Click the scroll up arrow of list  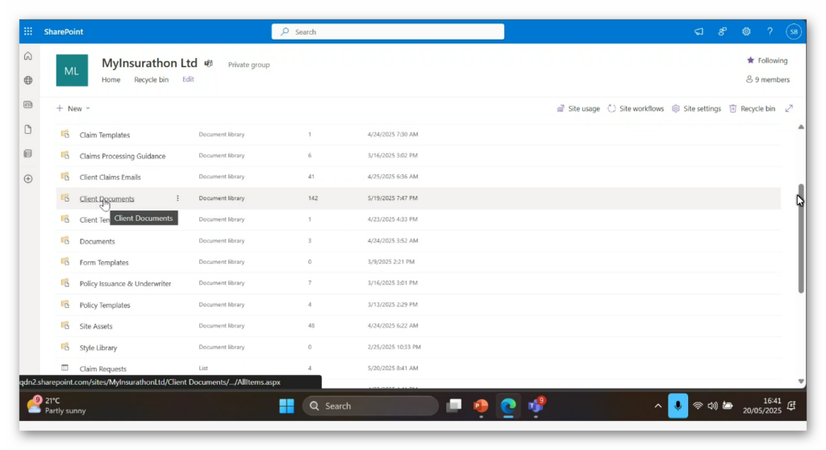(801, 127)
